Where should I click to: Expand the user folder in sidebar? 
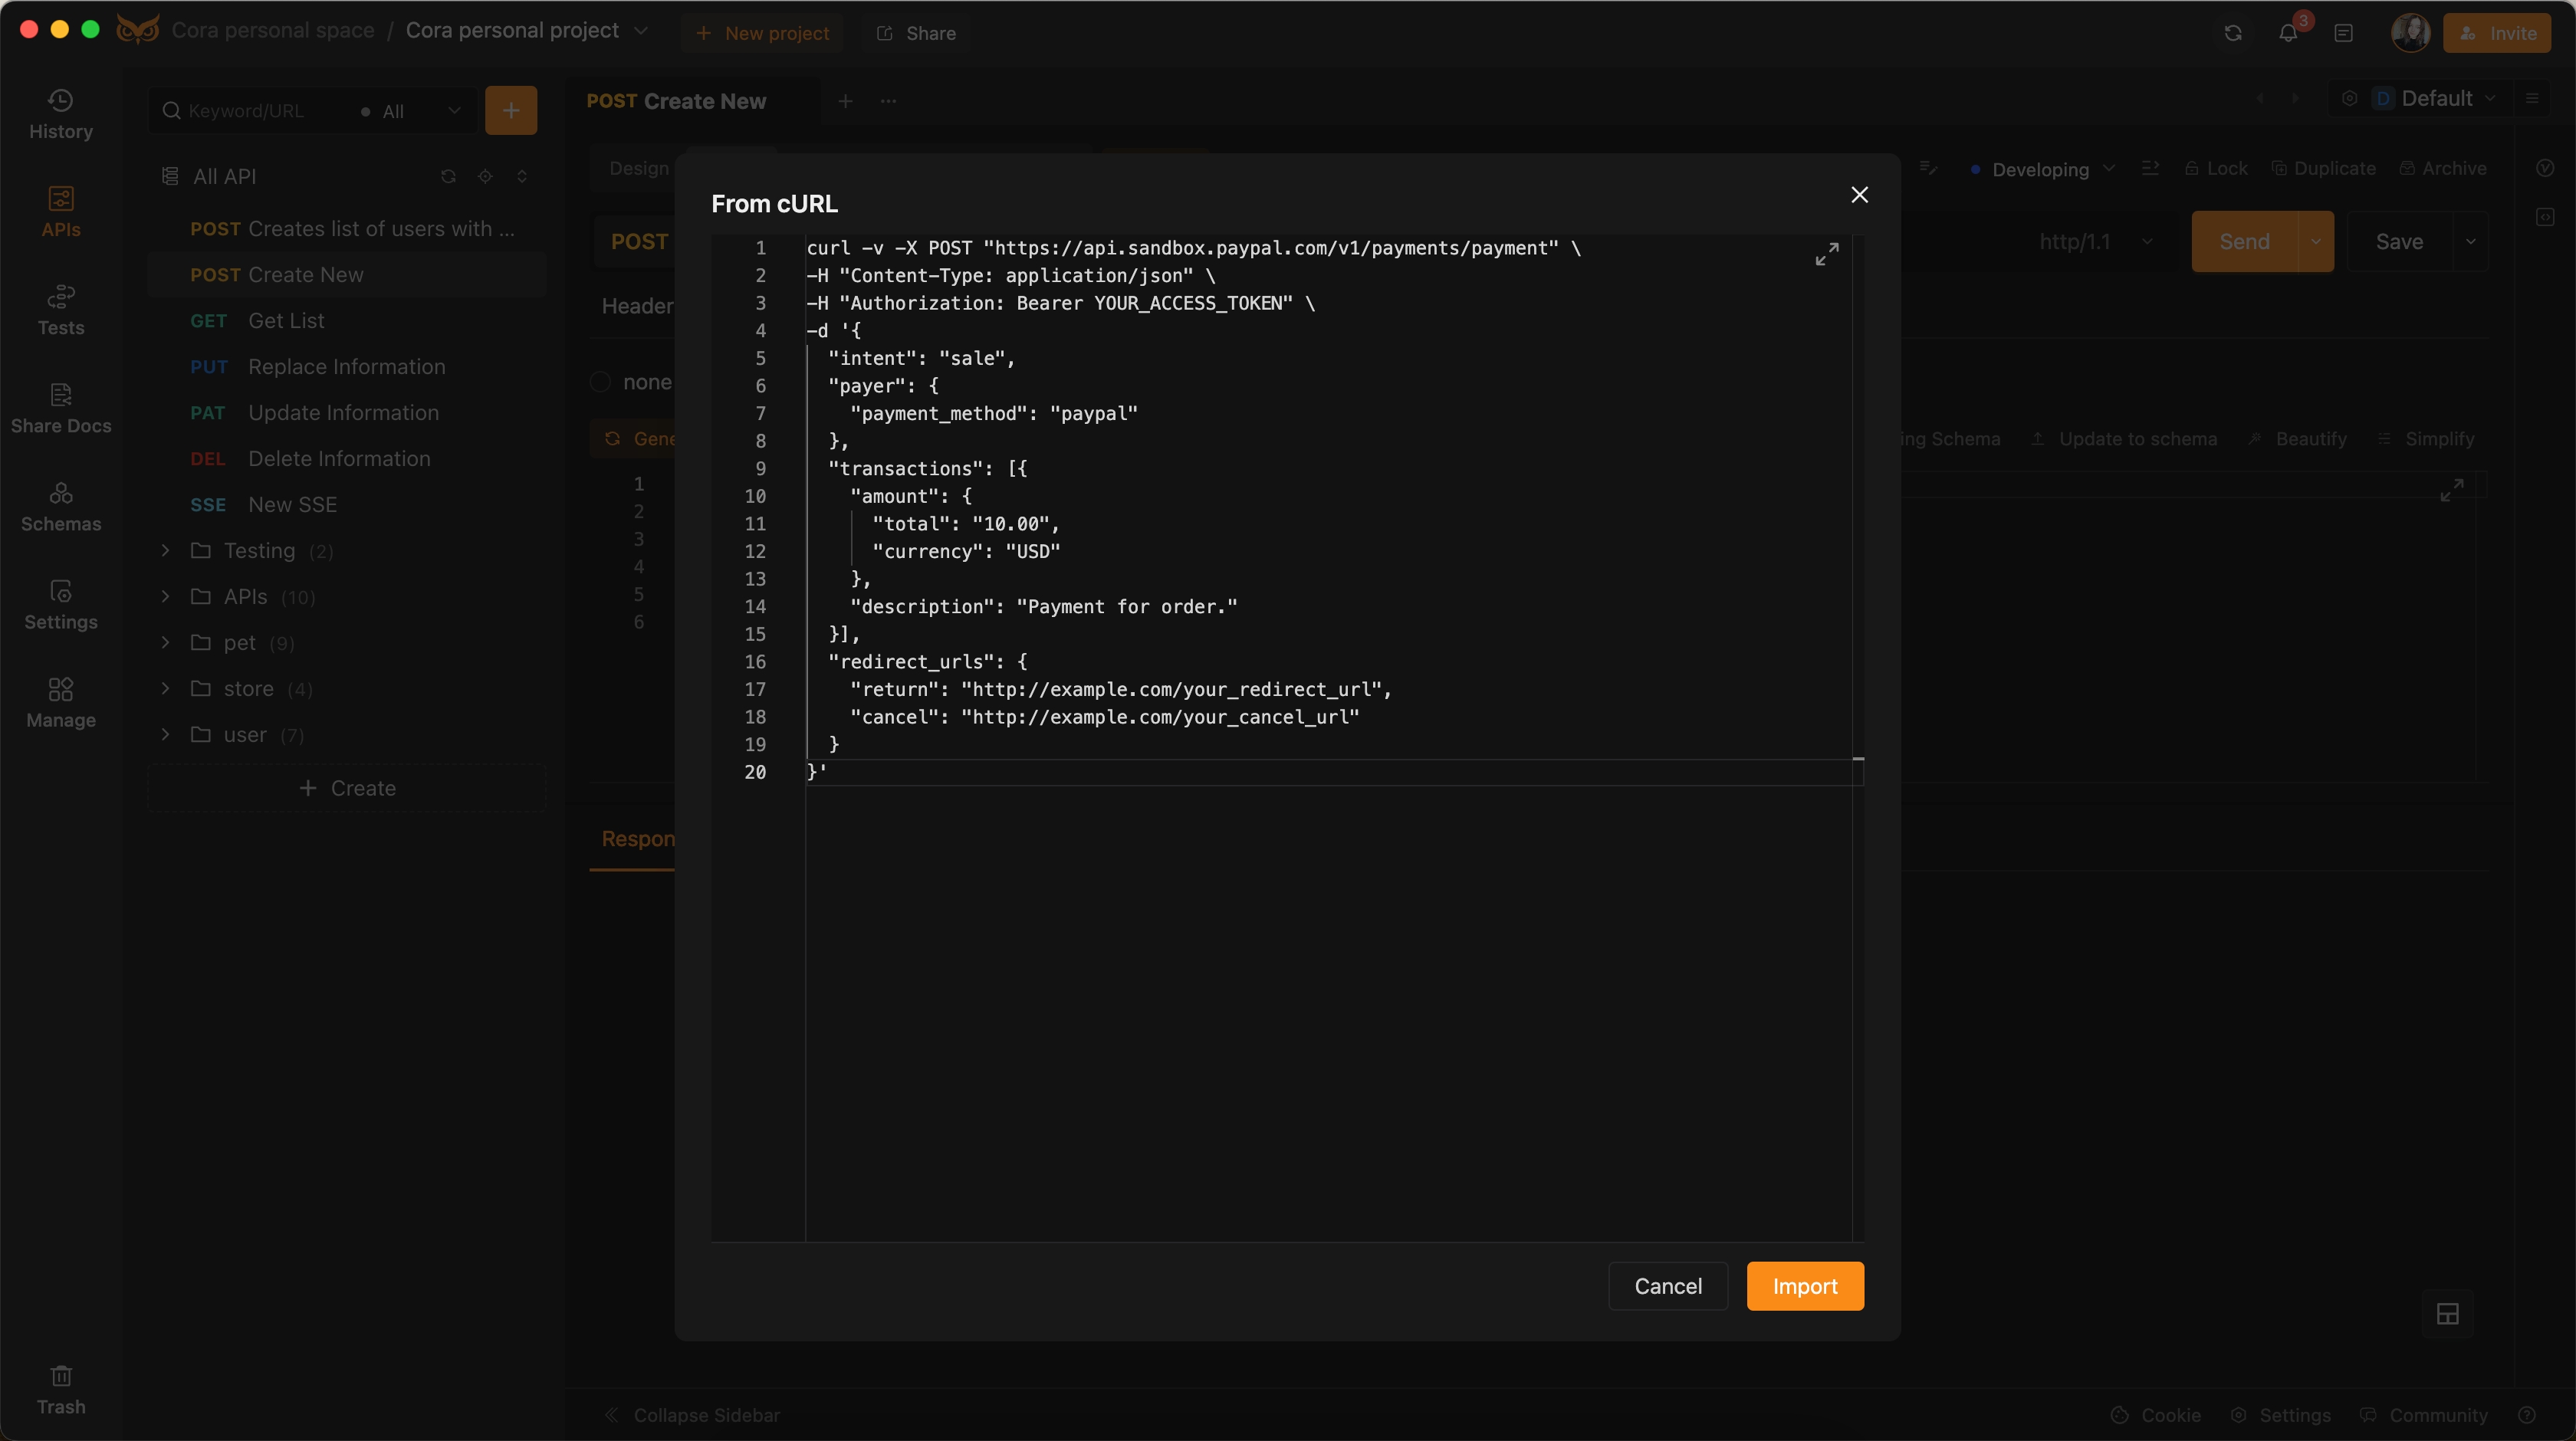(165, 734)
